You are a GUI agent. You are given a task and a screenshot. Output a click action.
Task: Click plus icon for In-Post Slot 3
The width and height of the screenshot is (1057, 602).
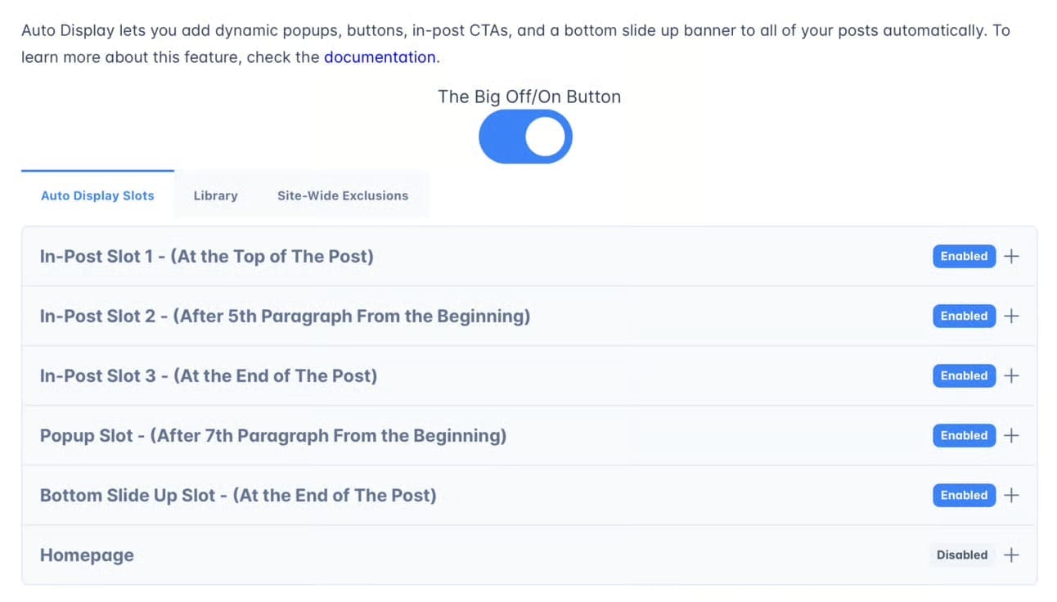[1011, 375]
